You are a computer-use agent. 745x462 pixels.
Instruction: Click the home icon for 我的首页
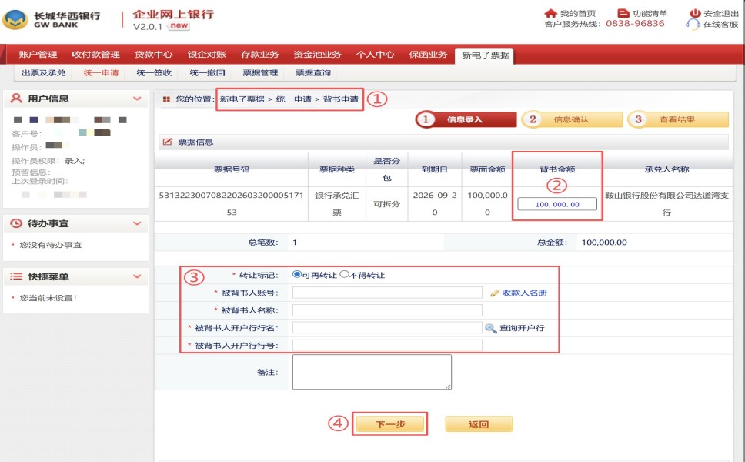pos(550,13)
